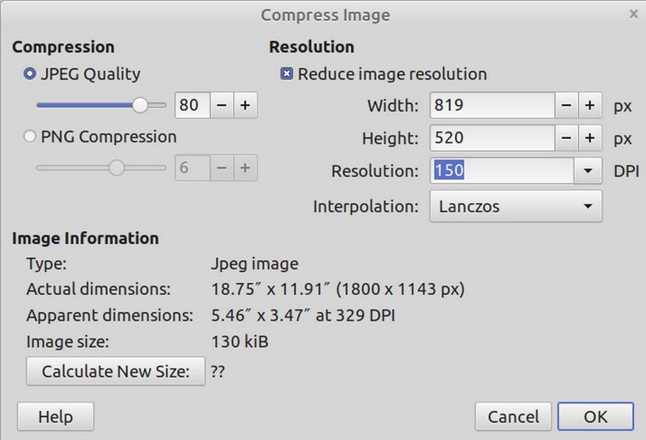Close the Compress Image dialog

tap(633, 14)
